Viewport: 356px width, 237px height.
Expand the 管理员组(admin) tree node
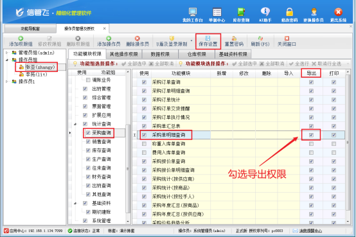[x=7, y=53]
